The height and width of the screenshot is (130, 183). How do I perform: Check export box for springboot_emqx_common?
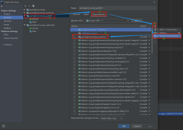click(x=74, y=37)
